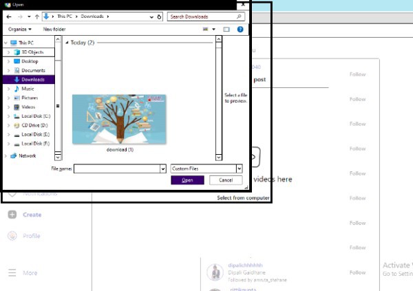
Task: Open the Videos folder in tree
Action: (28, 107)
